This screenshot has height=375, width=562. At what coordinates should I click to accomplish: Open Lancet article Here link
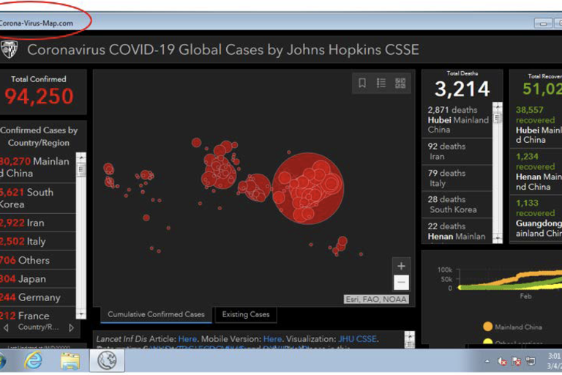[x=187, y=339]
